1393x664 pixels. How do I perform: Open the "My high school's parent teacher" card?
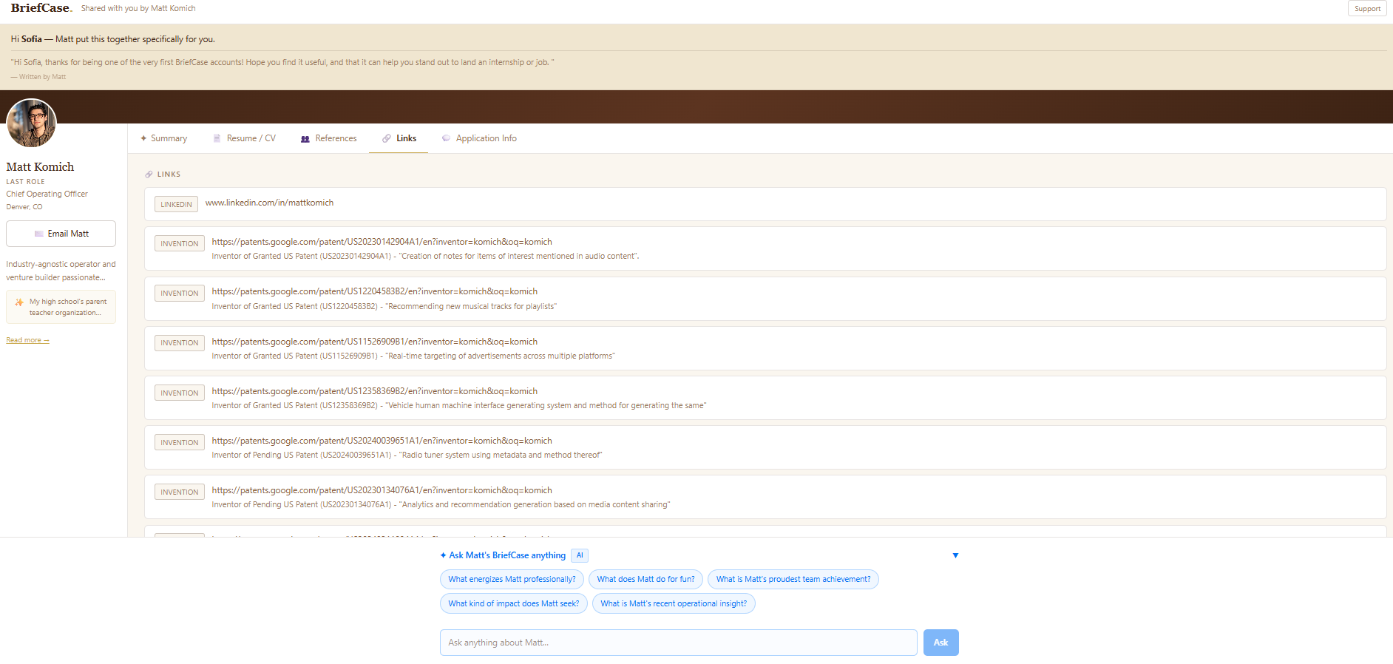(61, 307)
